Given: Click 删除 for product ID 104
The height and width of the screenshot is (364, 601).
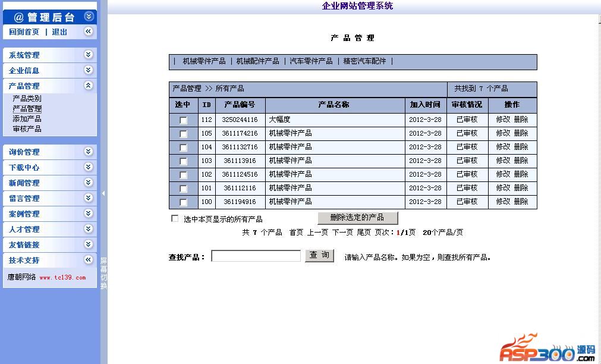Looking at the screenshot, I should click(x=521, y=146).
